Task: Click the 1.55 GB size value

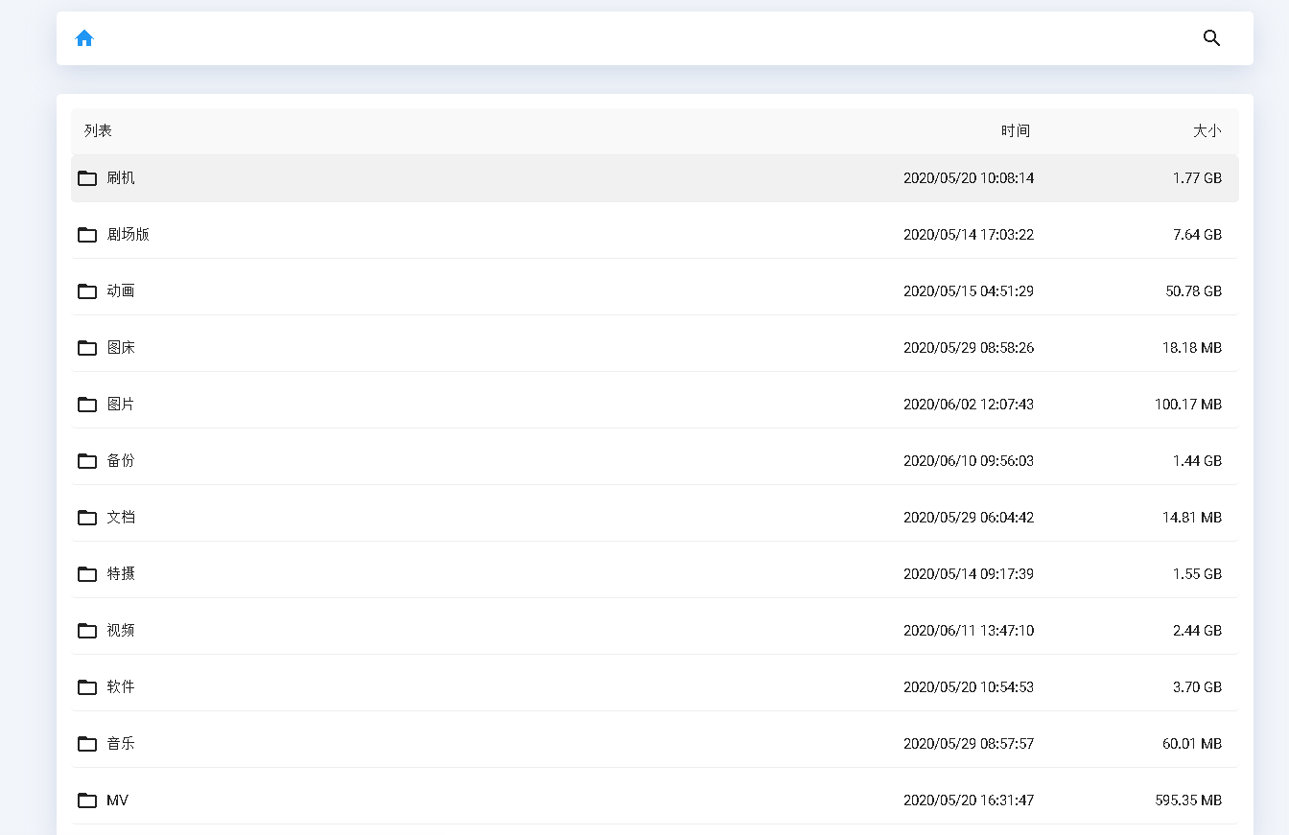Action: (1197, 574)
